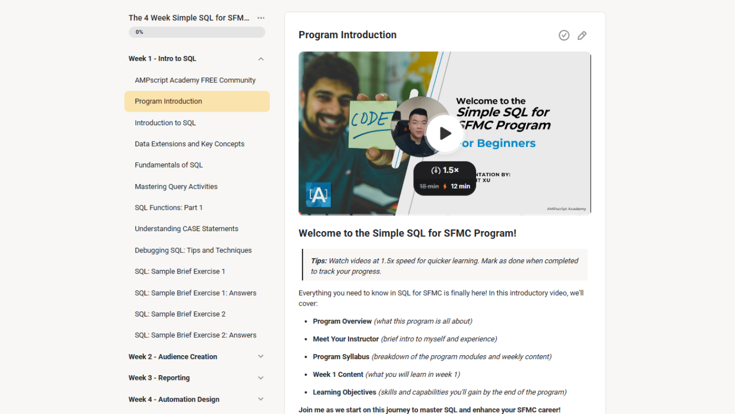Screen dimensions: 735x414
Task: Click Week 2 - Audience Creation label
Action: tap(173, 356)
